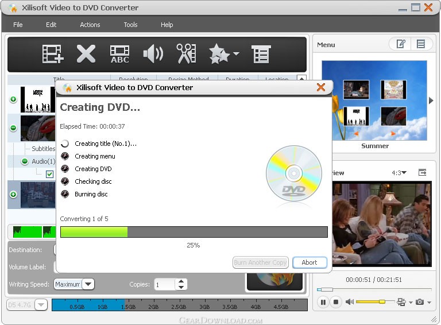Stop the preview playback
This screenshot has width=441, height=325.
(335, 302)
